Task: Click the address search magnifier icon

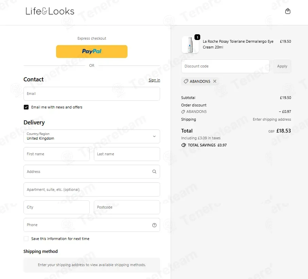Action: coord(154,172)
